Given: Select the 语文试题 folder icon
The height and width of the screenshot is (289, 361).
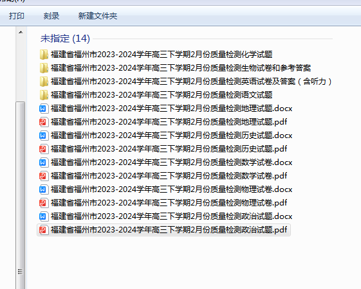Looking at the screenshot, I should [44, 95].
